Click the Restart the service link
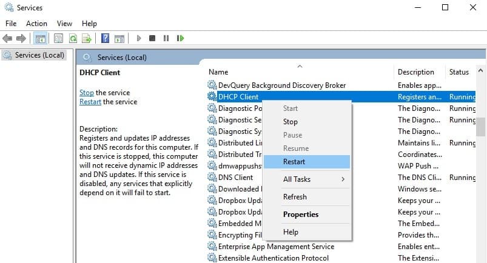The height and width of the screenshot is (263, 487). [90, 102]
